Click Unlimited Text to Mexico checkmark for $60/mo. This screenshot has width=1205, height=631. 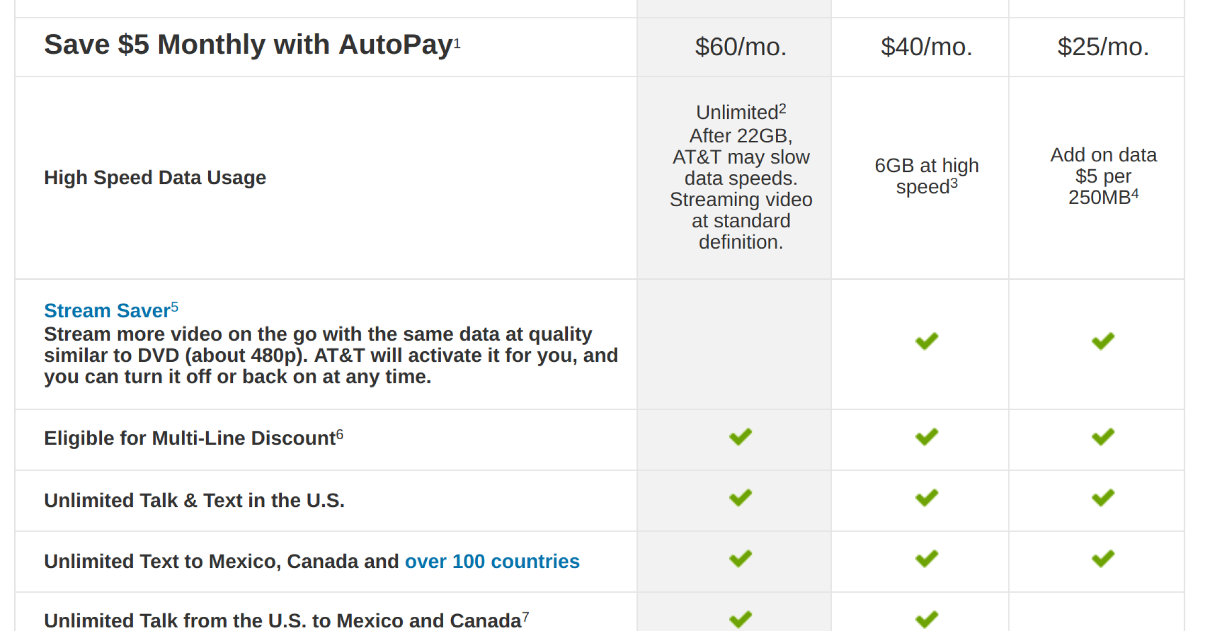click(x=740, y=559)
